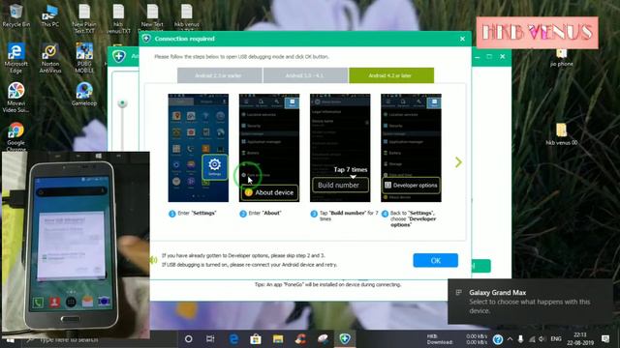Show hidden tray icons chevron
Image resolution: width=620 pixels, height=348 pixels.
pyautogui.click(x=511, y=339)
